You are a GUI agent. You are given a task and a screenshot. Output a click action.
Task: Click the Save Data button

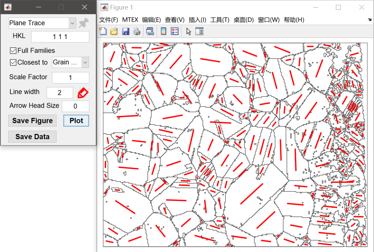[x=33, y=137]
